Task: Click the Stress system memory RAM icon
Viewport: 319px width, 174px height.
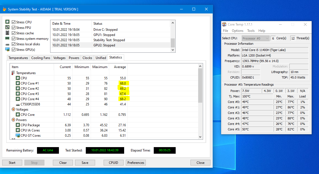Action: (7, 38)
